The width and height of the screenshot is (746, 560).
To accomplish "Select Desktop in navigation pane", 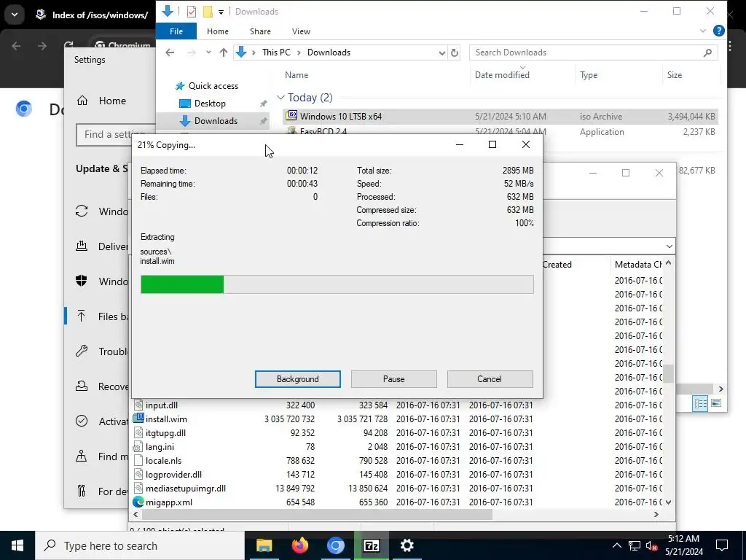I will click(x=209, y=104).
